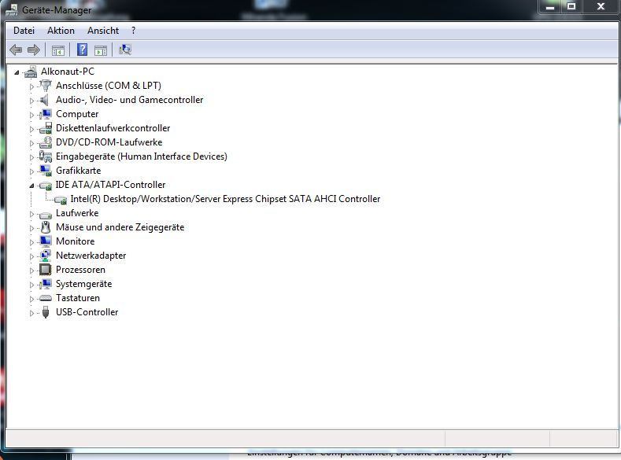Click the IDE ATA/ATAPI-Controller icon

(46, 185)
